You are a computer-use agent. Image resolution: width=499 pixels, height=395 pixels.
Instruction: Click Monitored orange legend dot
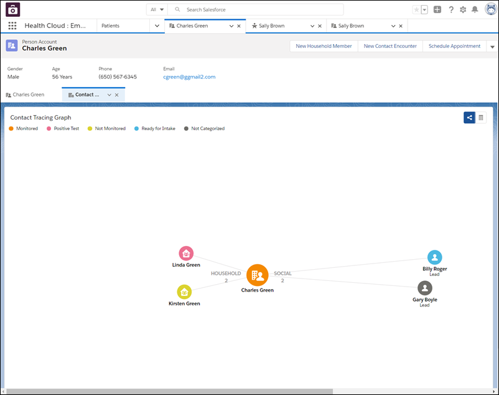pos(11,128)
